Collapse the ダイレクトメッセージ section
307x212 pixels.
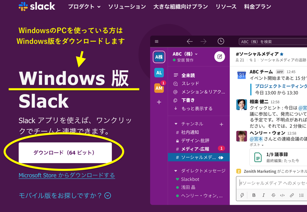176,171
